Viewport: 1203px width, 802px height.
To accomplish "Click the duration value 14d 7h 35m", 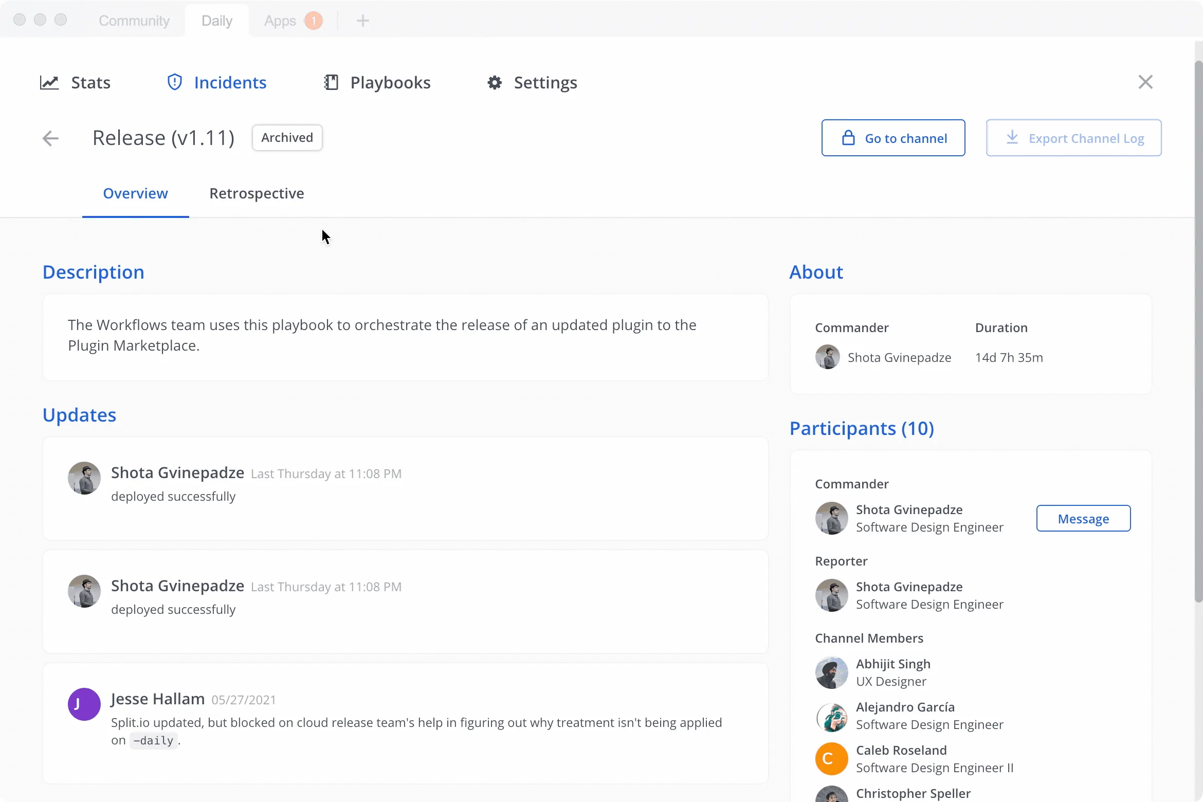I will (1009, 357).
